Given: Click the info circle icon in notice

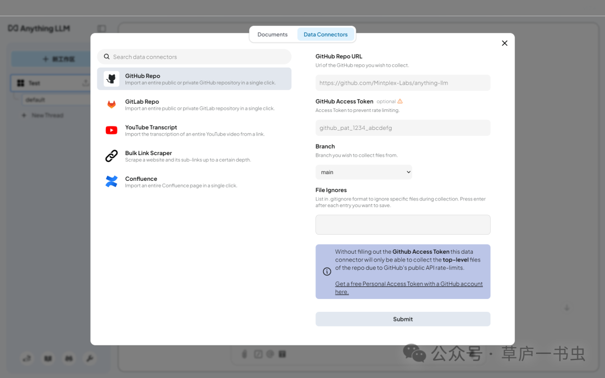Looking at the screenshot, I should click(x=327, y=272).
